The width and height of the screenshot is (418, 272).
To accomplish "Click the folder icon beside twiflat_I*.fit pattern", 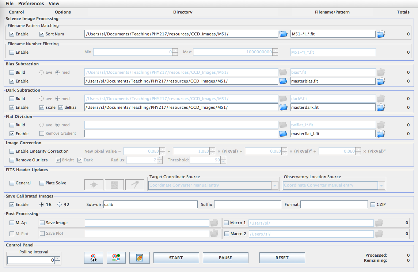I will coord(380,124).
